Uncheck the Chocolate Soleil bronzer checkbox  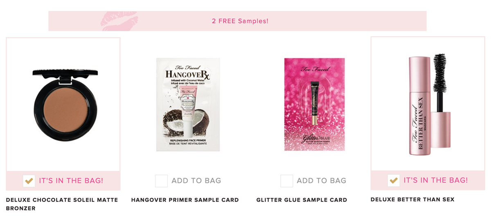(x=29, y=181)
